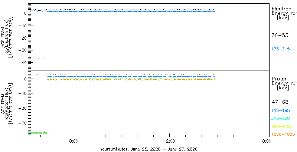Click the proton [keV] unit label
Viewport: 297px width, 152px height.
[x=283, y=88]
